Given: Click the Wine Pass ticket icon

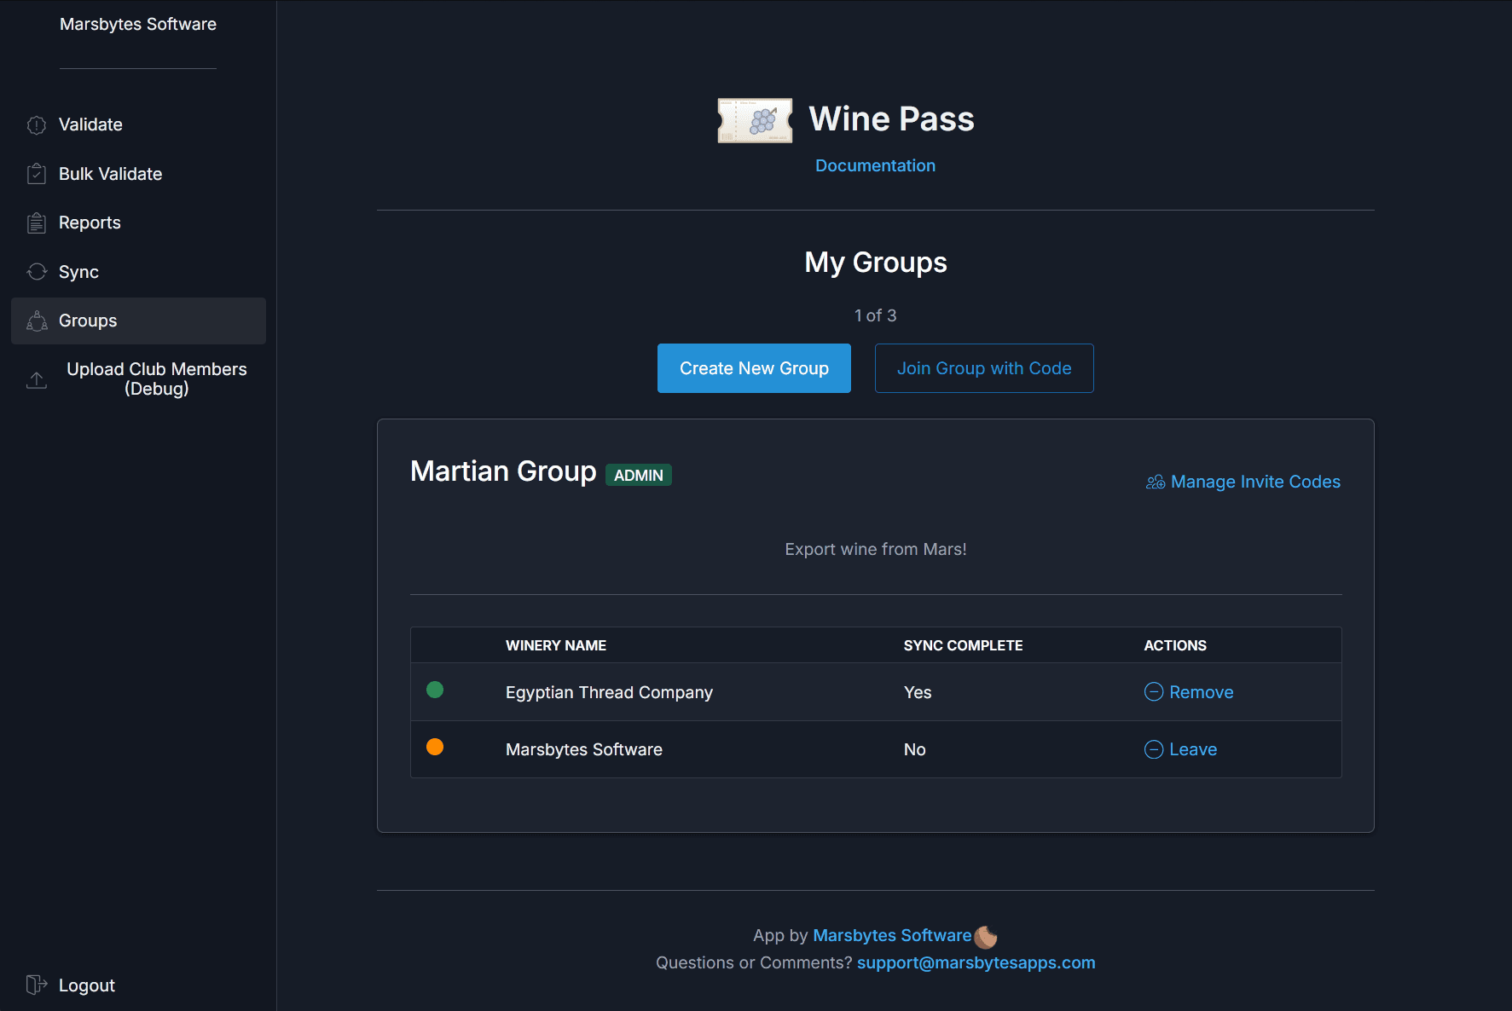Looking at the screenshot, I should click(x=755, y=120).
